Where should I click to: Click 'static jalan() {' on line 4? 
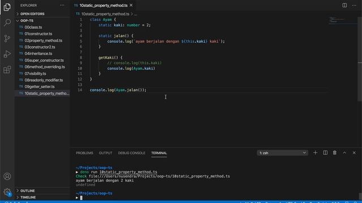pyautogui.click(x=116, y=36)
